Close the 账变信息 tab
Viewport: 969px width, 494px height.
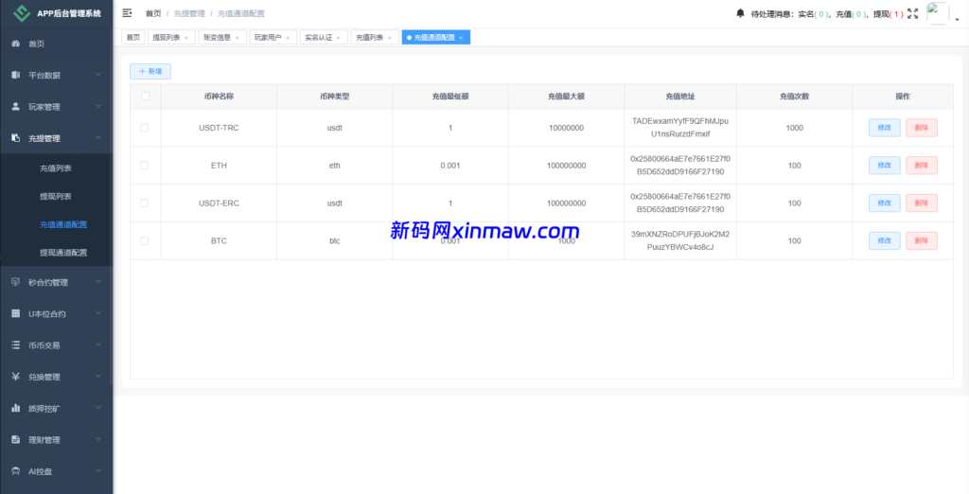(x=237, y=38)
